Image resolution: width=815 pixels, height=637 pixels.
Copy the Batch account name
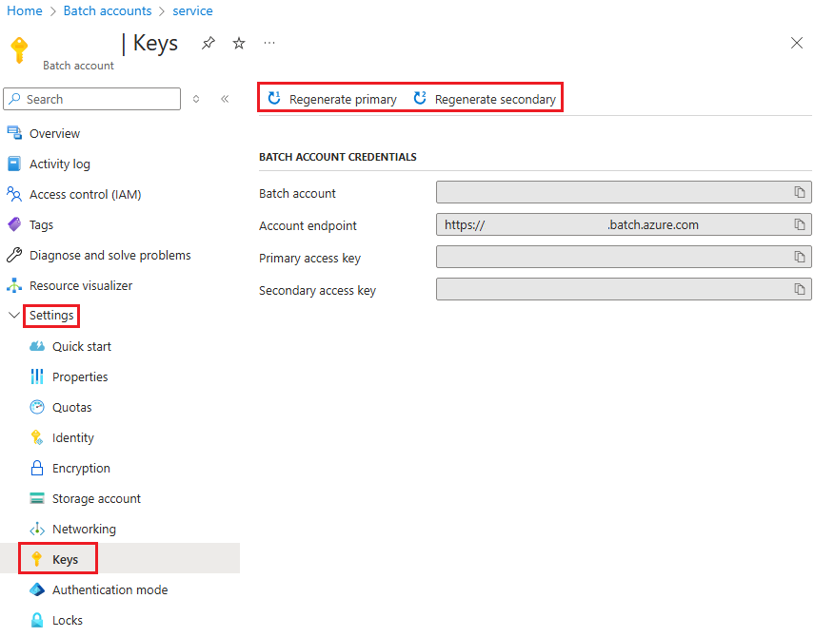[800, 192]
